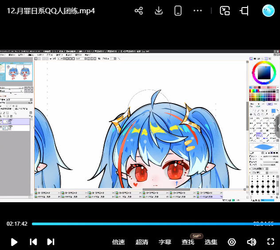Click the flip canvas horizontally icon in SAI toolbar
The image size is (280, 250).
pyautogui.click(x=99, y=58)
